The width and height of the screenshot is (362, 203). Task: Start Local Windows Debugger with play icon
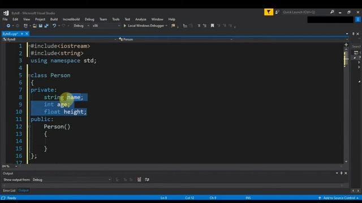[125, 26]
